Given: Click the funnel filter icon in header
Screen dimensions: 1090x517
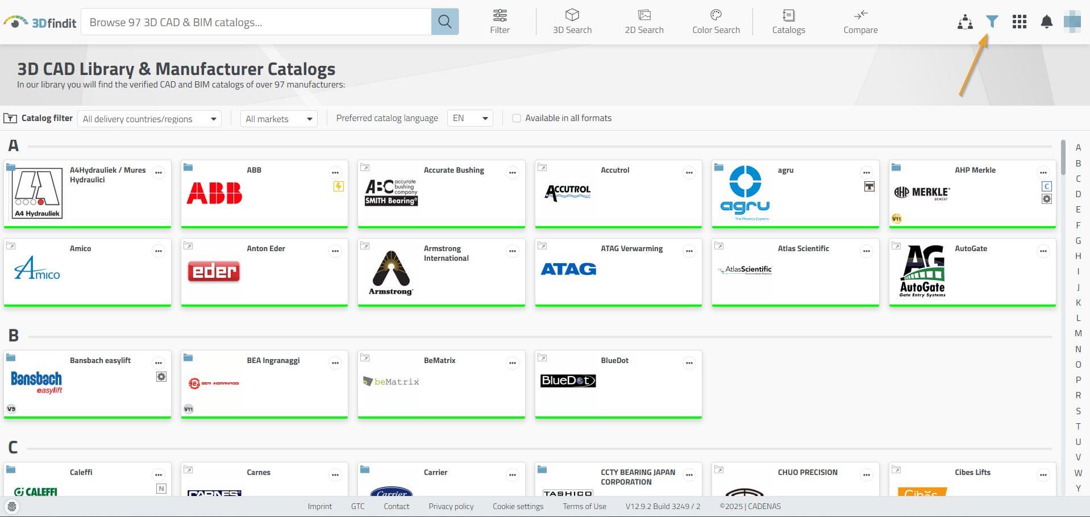Looking at the screenshot, I should pos(992,22).
